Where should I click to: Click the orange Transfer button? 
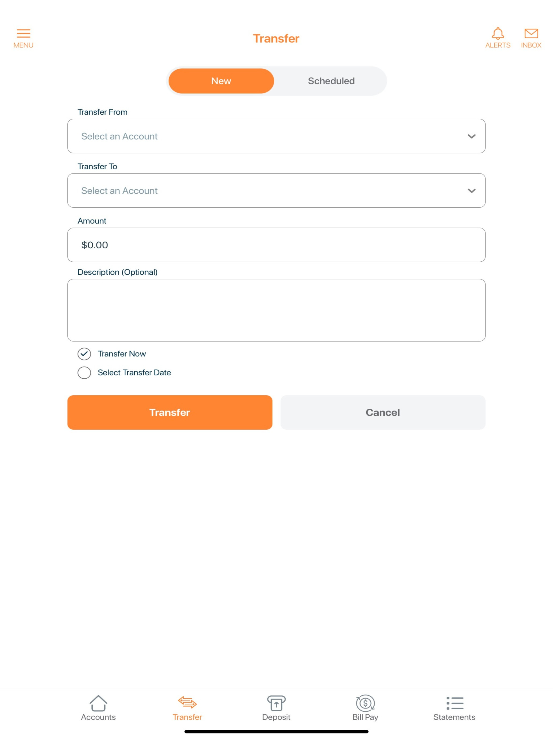[170, 412]
